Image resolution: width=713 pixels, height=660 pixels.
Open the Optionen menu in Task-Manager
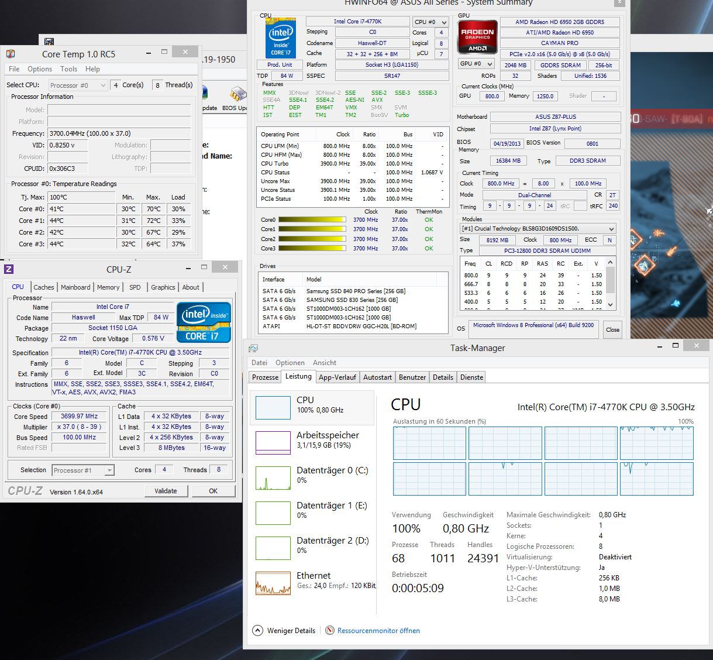click(x=290, y=363)
